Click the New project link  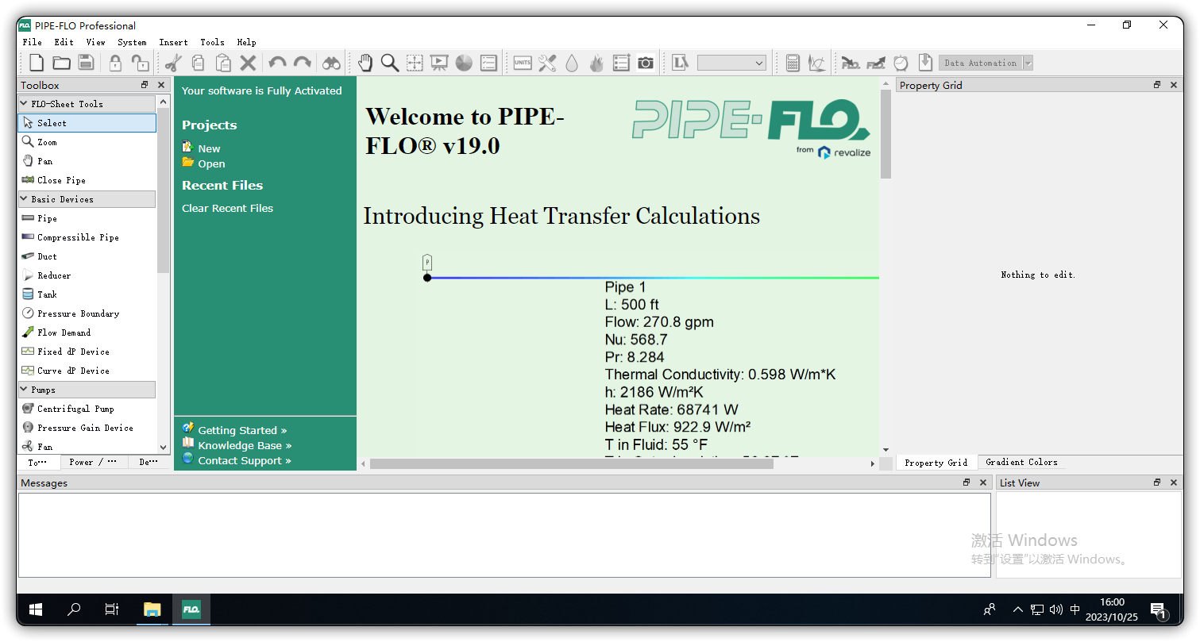[208, 148]
